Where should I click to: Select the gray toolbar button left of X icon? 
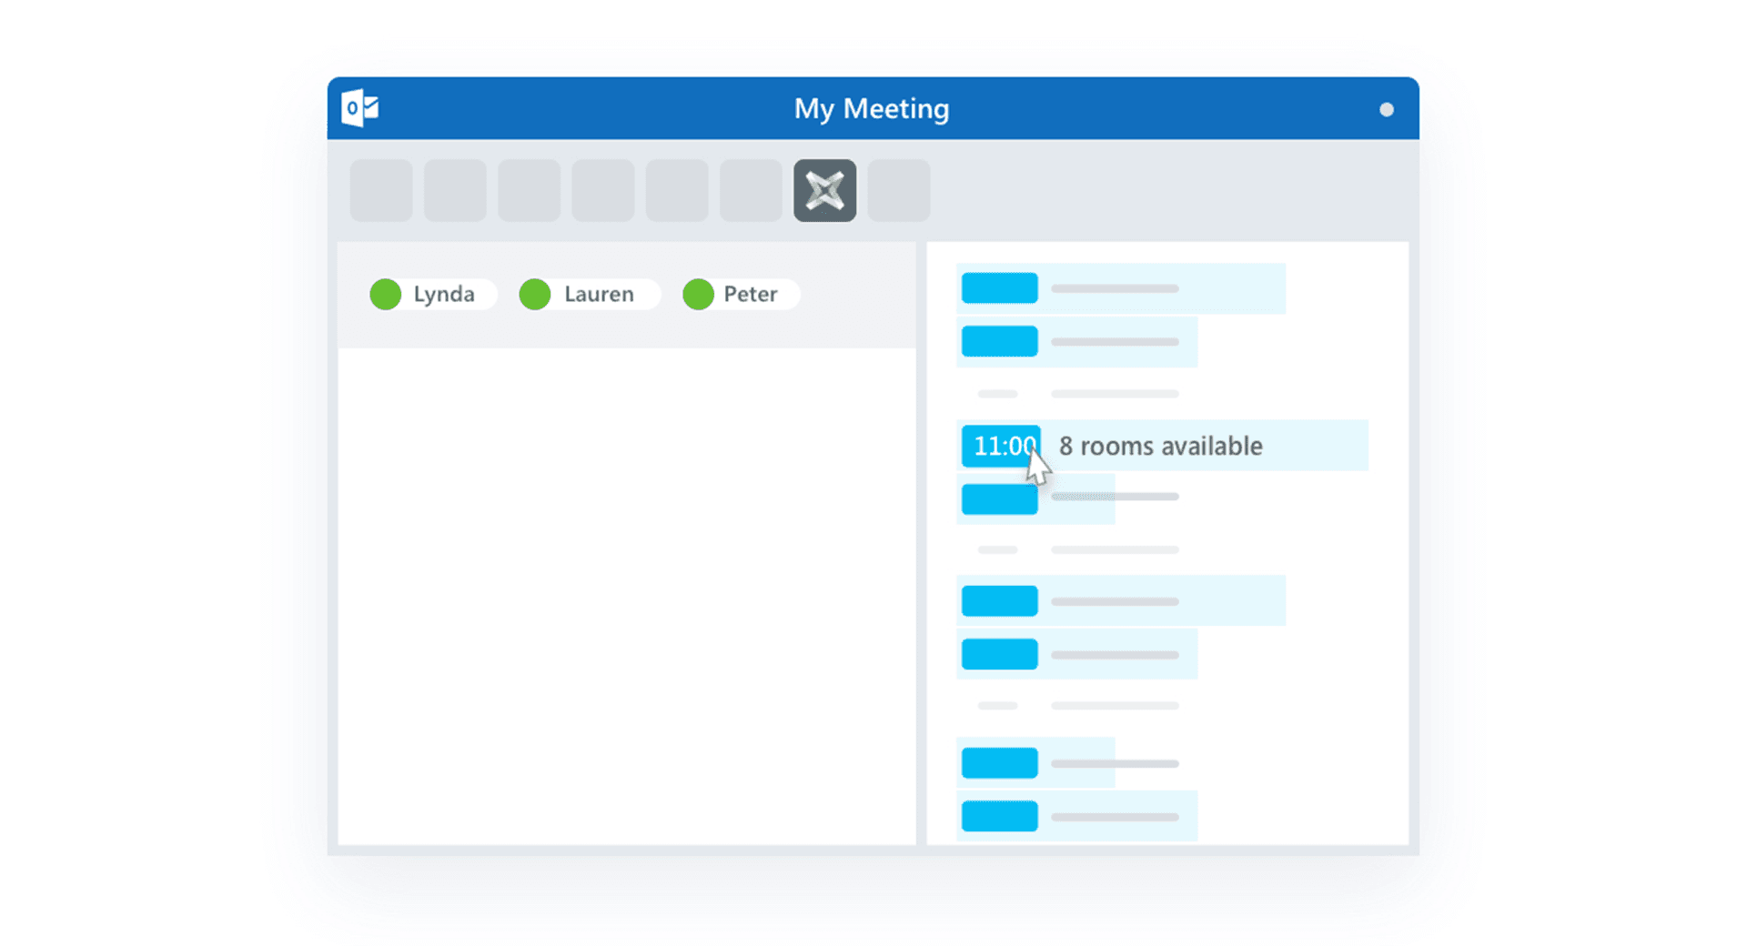tap(751, 190)
